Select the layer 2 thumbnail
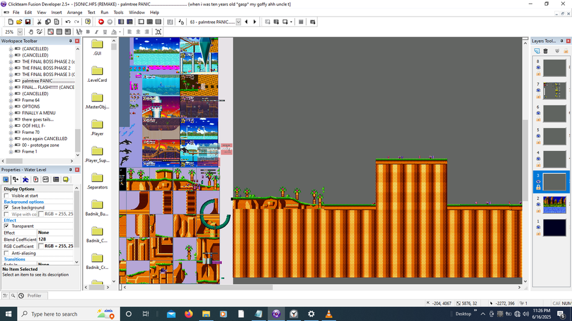The image size is (572, 321). pos(554,204)
